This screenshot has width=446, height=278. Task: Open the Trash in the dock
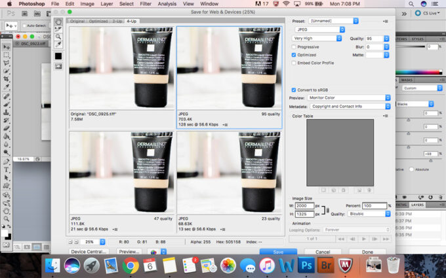pos(394,265)
